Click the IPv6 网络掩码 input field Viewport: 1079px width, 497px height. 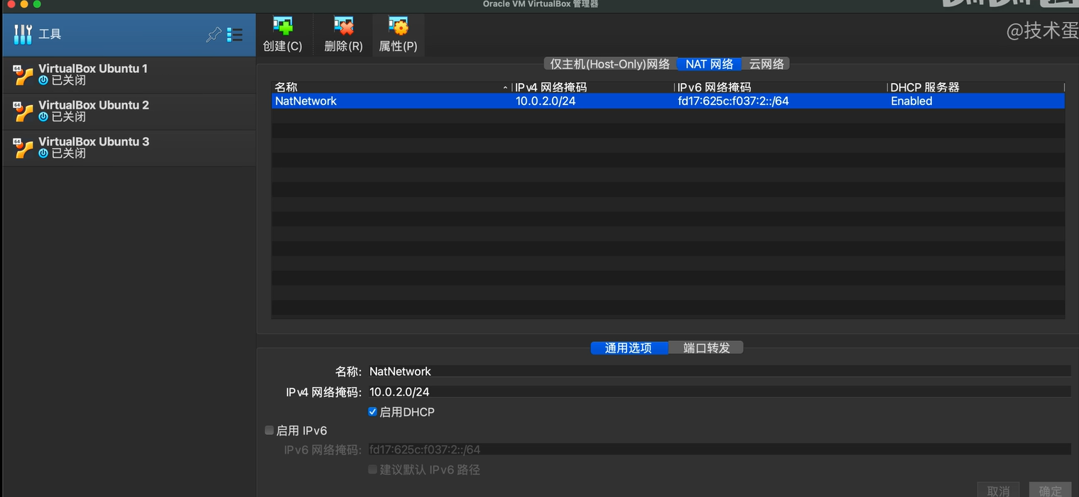tap(718, 449)
